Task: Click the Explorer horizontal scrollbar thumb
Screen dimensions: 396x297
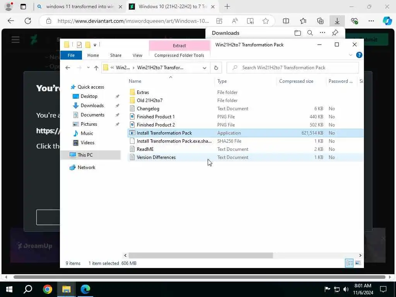Action: point(201,255)
